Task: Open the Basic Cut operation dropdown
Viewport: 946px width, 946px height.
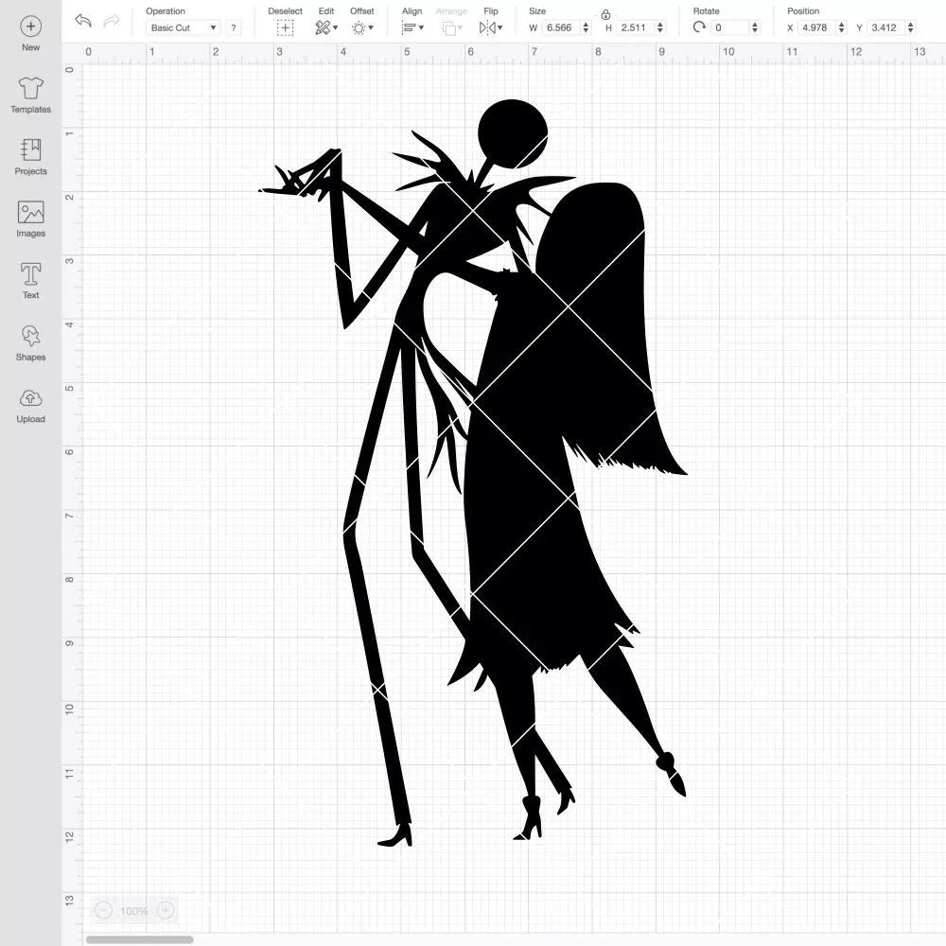Action: click(184, 27)
